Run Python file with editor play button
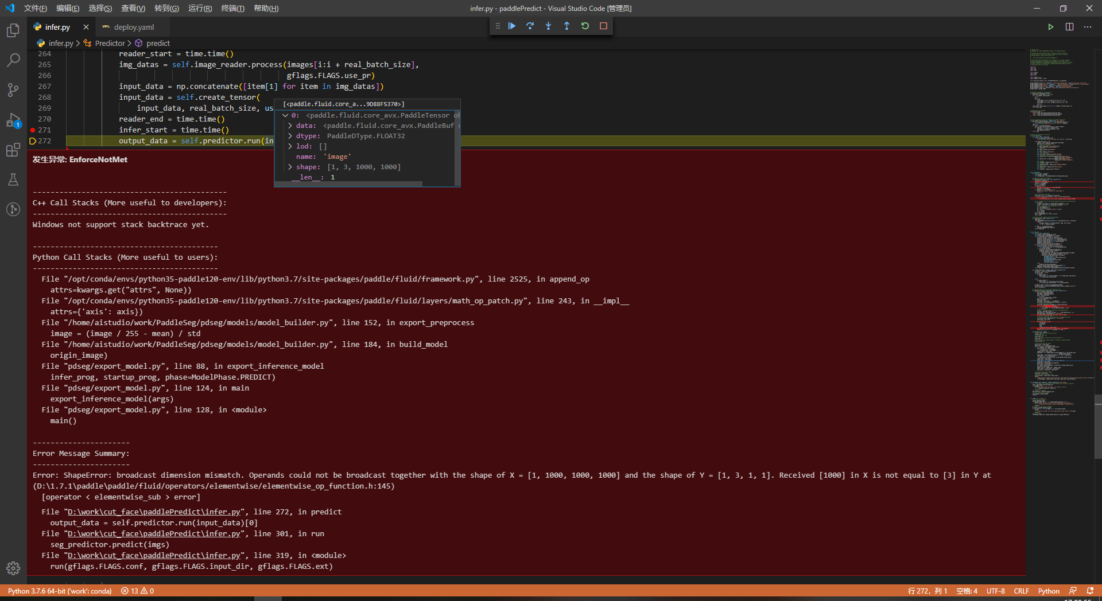The image size is (1102, 601). click(x=1051, y=27)
